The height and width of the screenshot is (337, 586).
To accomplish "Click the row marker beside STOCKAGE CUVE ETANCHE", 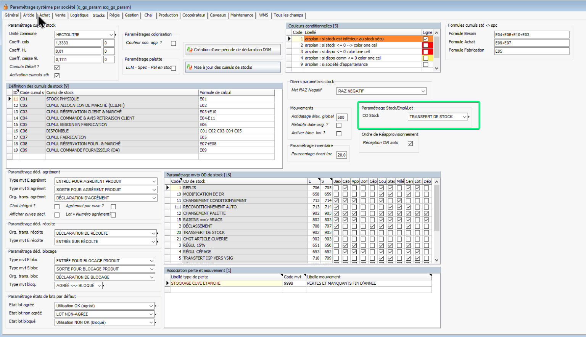I will pos(167,283).
